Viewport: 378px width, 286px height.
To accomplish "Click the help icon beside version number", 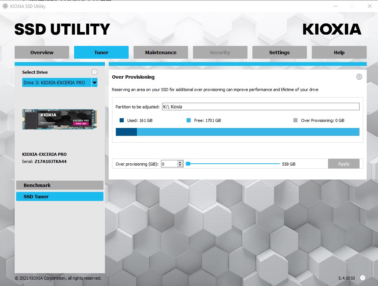I will (x=362, y=278).
